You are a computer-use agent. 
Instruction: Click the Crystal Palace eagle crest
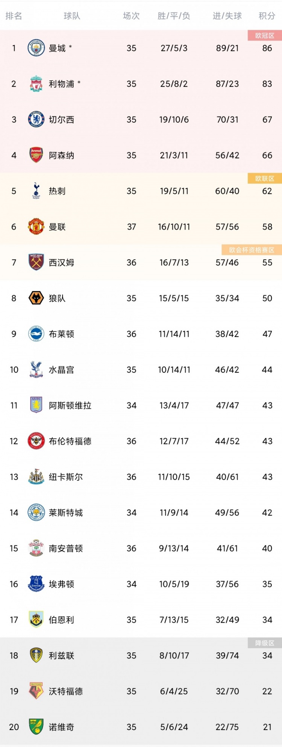click(36, 369)
